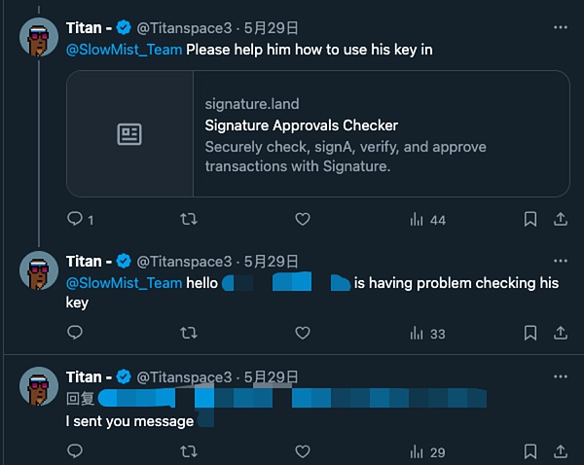This screenshot has height=465, width=584.
Task: Like the 'hello' tweet to SlowMist
Action: click(302, 333)
